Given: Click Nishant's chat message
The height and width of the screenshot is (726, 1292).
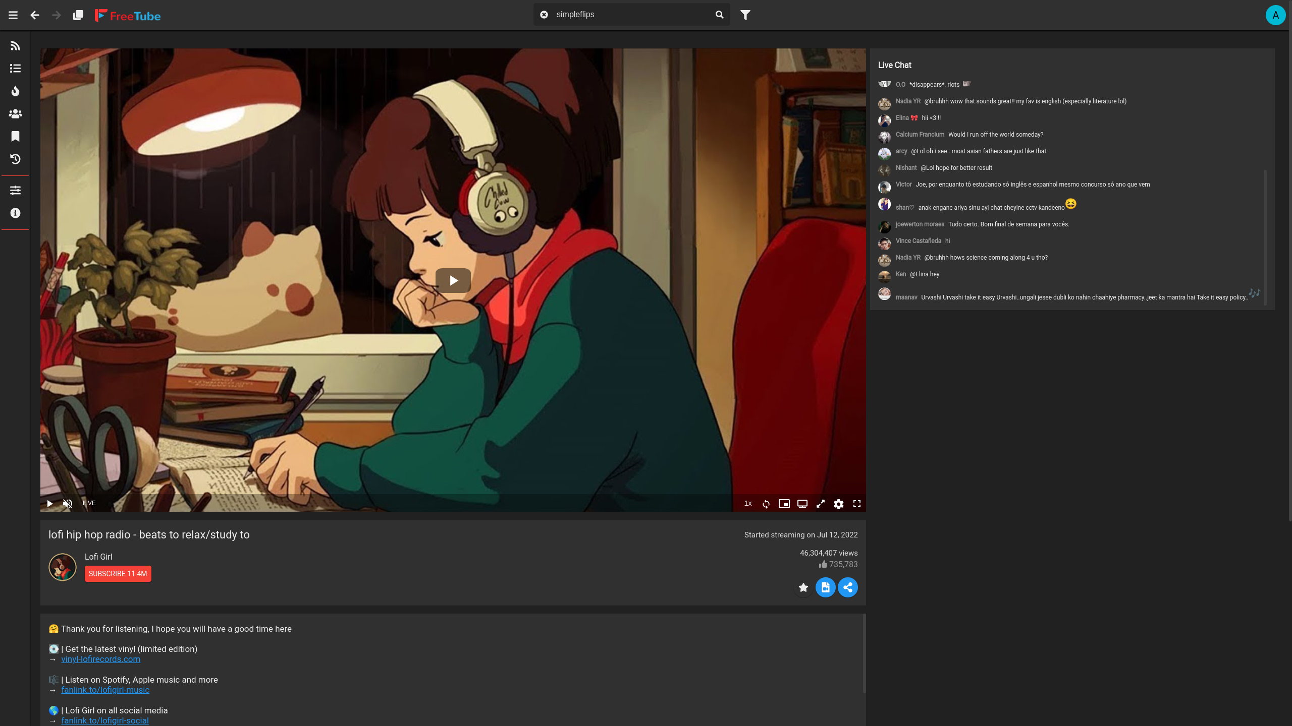Looking at the screenshot, I should [x=956, y=168].
